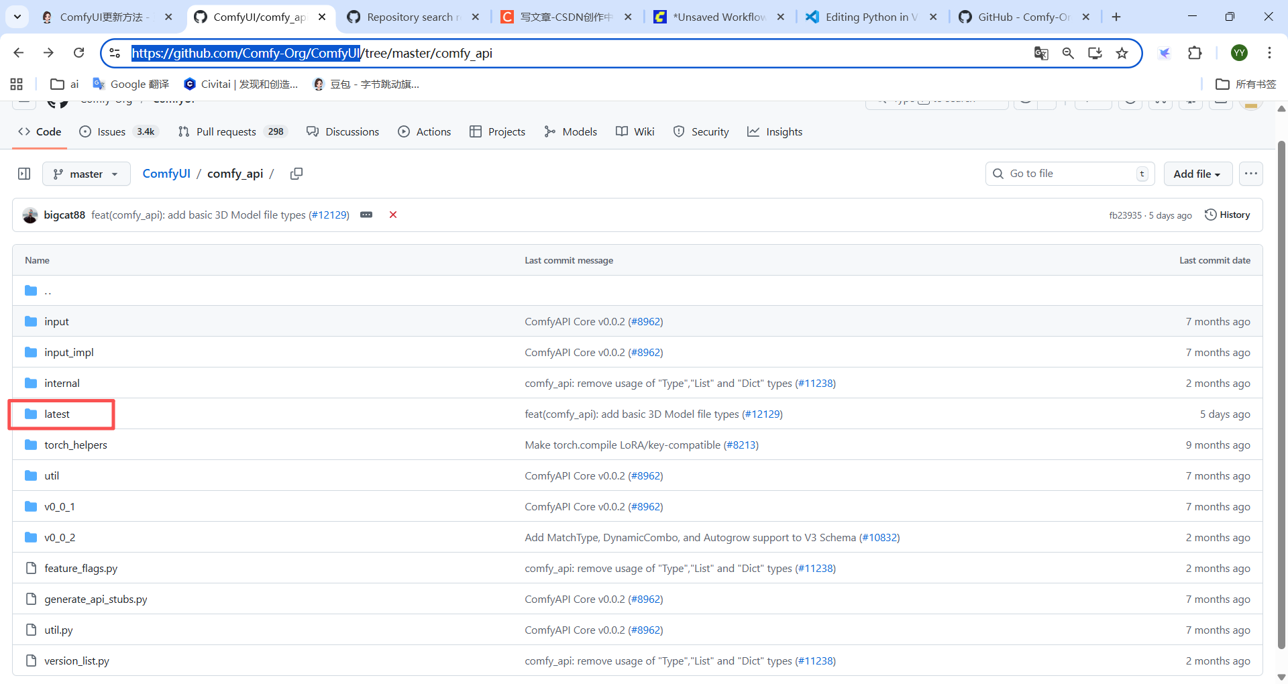Open commit hash fb23935 link
The width and height of the screenshot is (1288, 684).
click(x=1125, y=215)
